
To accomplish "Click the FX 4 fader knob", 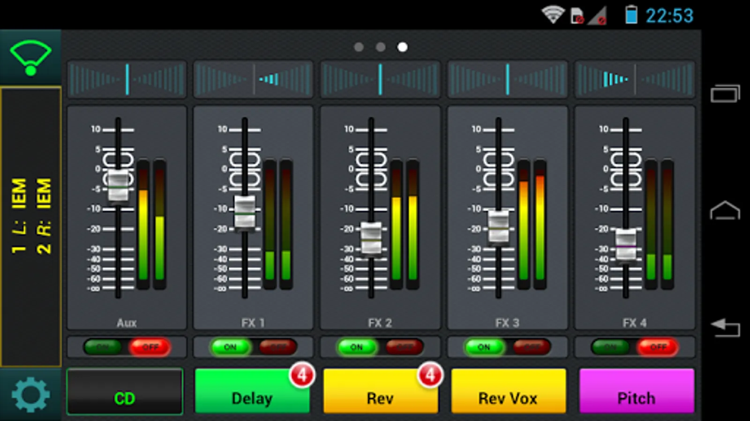I will (626, 245).
